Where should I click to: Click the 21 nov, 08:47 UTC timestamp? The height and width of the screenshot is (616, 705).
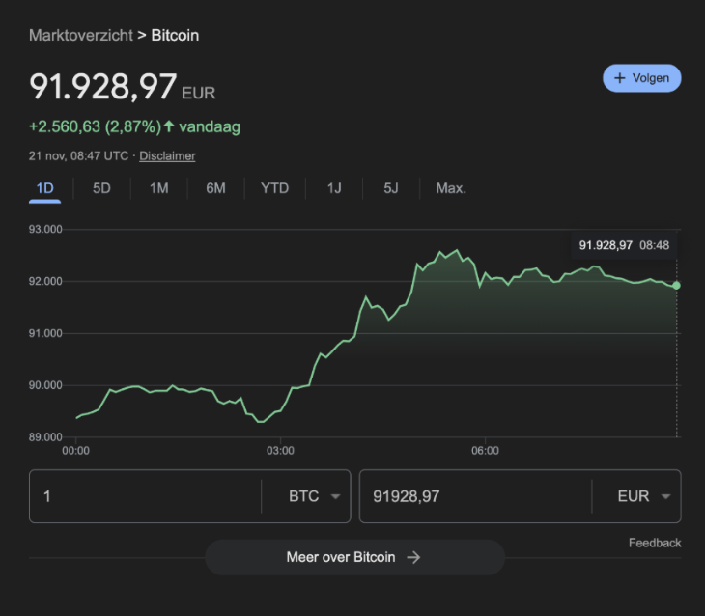pos(78,156)
